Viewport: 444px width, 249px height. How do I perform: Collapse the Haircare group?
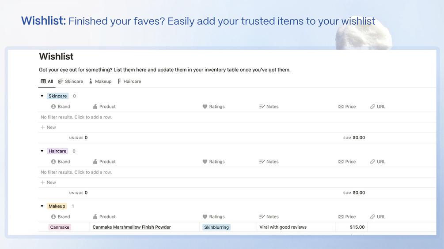42,151
